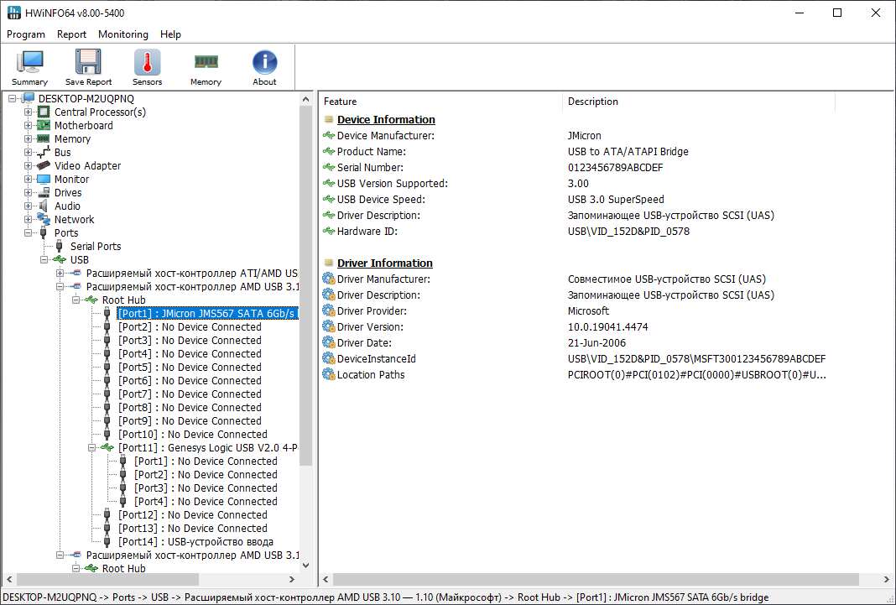
Task: Click the tree panel vertical scrollbar thumb
Action: 305,285
